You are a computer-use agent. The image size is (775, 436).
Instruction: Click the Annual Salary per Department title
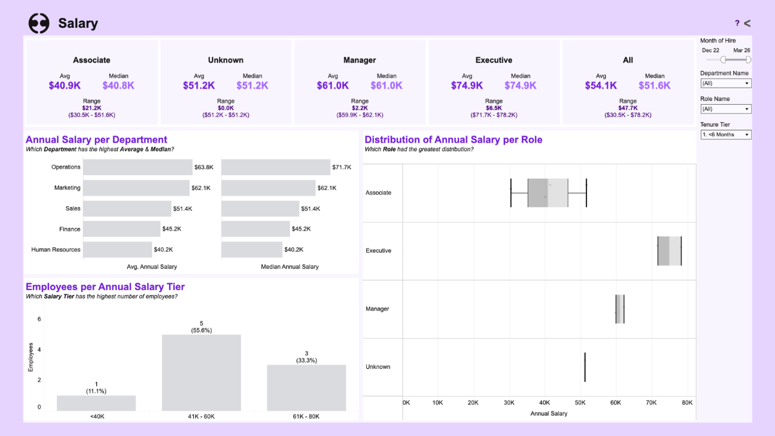[x=96, y=140]
